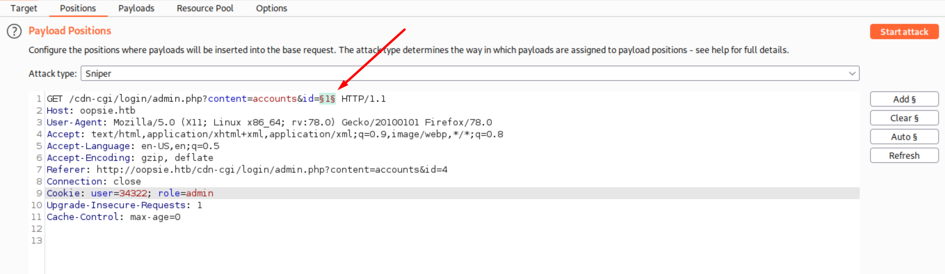The width and height of the screenshot is (945, 274).
Task: Click the Add § button
Action: point(904,99)
